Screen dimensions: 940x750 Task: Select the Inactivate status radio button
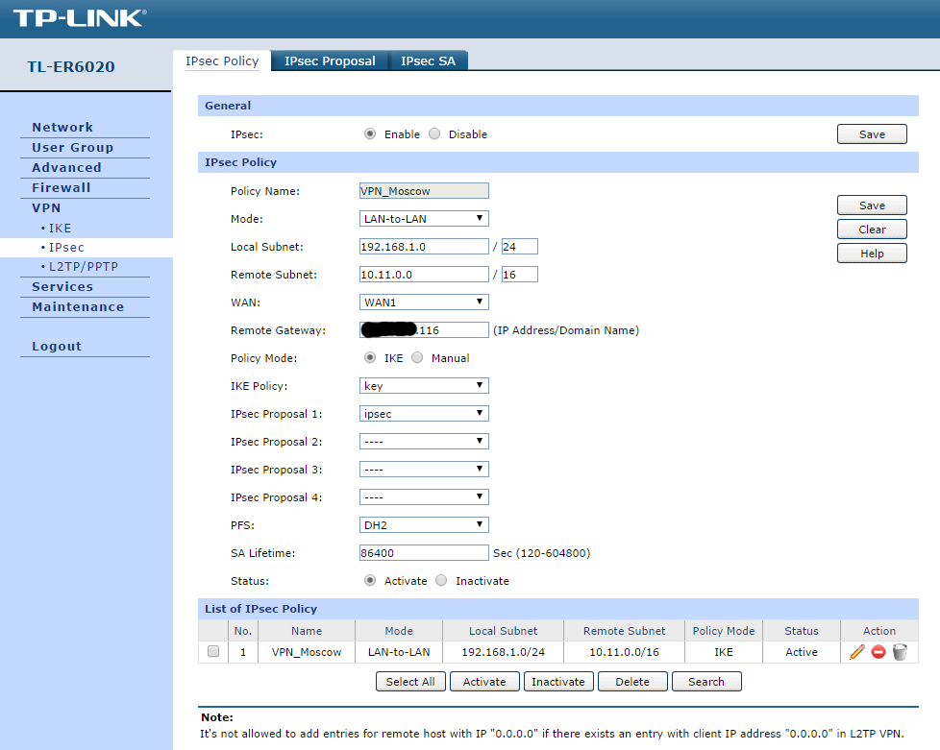point(441,580)
